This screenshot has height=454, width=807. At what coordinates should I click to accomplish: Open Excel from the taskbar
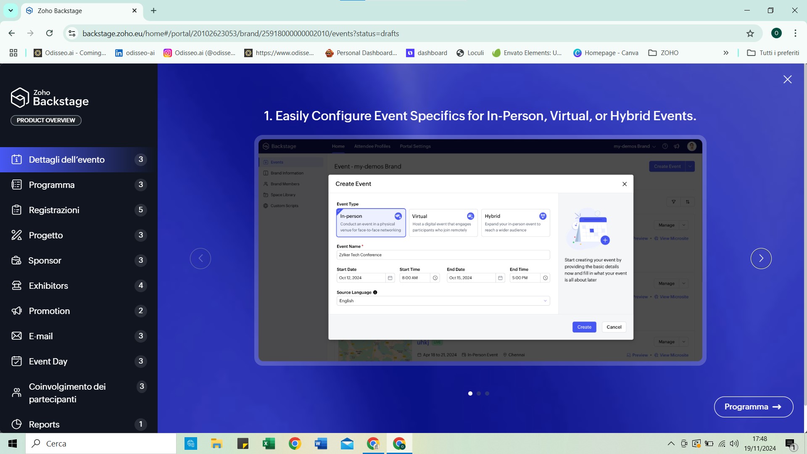[x=269, y=443]
